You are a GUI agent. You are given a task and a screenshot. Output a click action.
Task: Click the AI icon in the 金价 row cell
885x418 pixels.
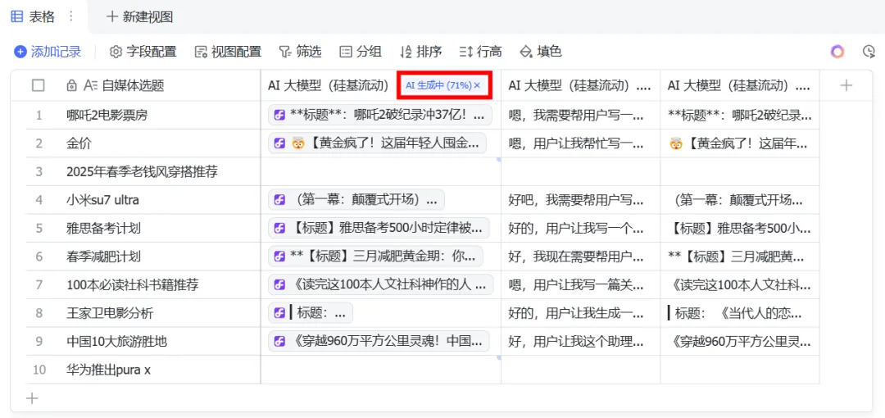pos(279,143)
